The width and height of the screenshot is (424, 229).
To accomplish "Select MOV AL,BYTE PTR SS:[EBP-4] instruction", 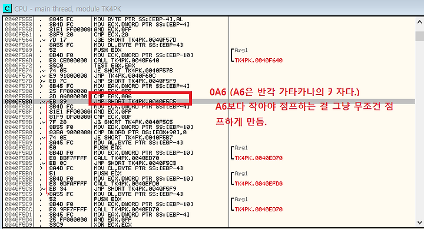I will click(x=138, y=142).
